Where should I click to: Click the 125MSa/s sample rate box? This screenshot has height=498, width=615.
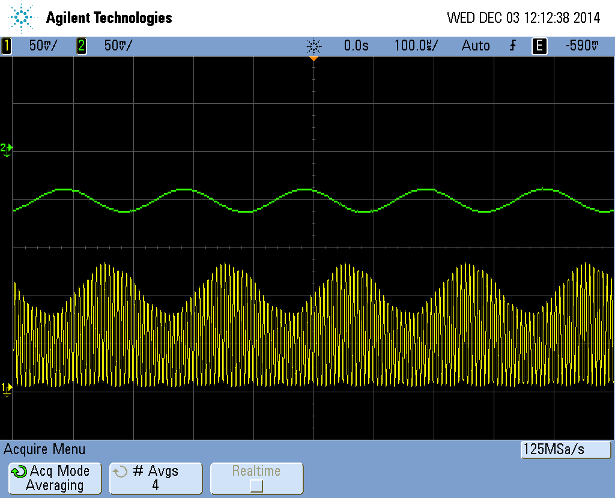[565, 449]
